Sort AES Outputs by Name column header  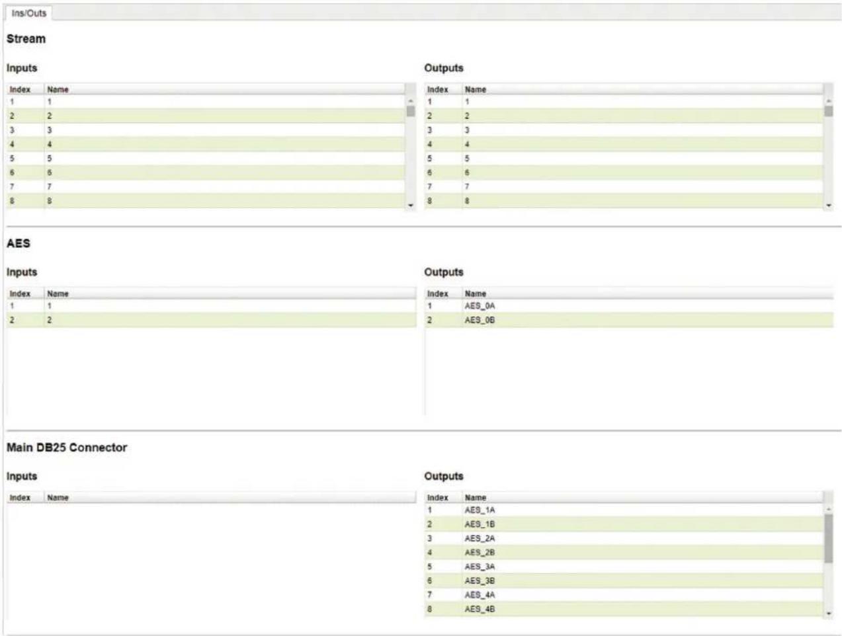[648, 294]
